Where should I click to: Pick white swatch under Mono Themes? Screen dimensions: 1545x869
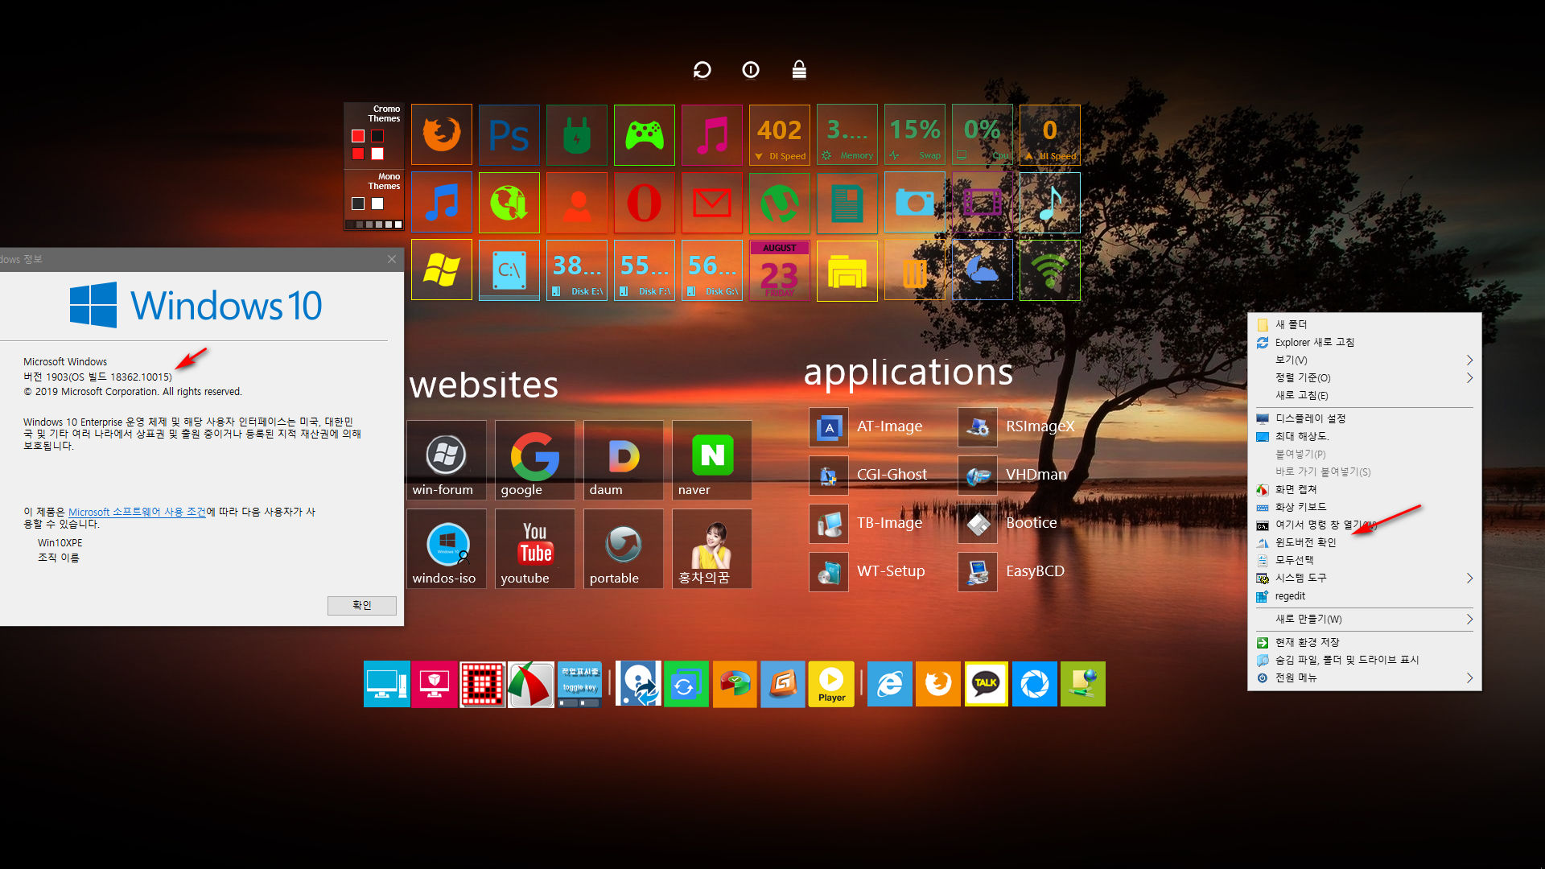pos(377,204)
